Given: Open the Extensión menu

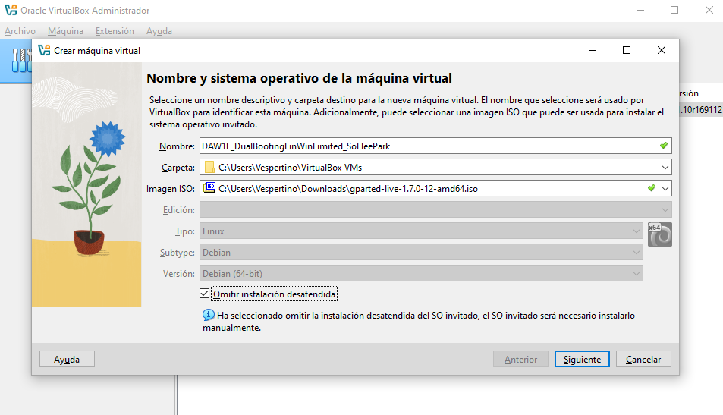Looking at the screenshot, I should (x=115, y=31).
